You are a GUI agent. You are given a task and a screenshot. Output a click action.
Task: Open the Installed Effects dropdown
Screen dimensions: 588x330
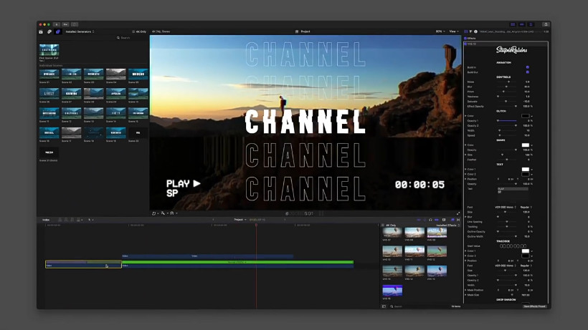coord(447,225)
